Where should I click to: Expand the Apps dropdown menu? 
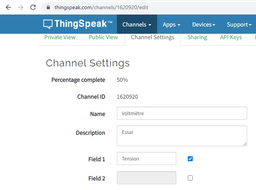[171, 25]
